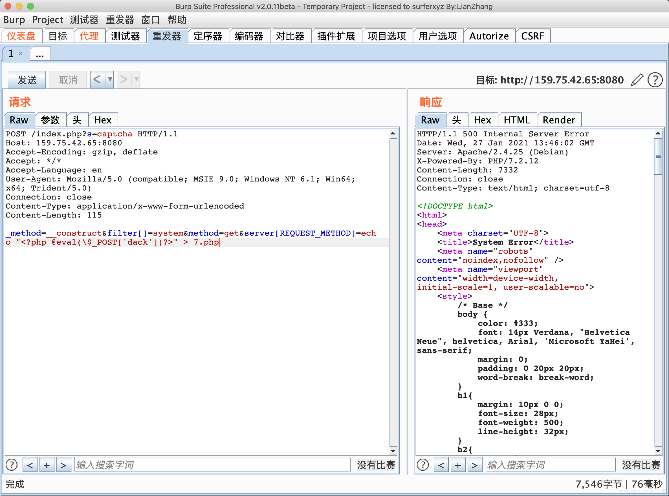Click the 取消 cancel button
Image resolution: width=669 pixels, height=496 pixels.
click(68, 79)
